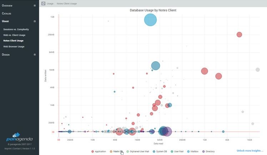Click the Directory legend circle icon
This screenshot has width=267, height=155.
coord(204,151)
